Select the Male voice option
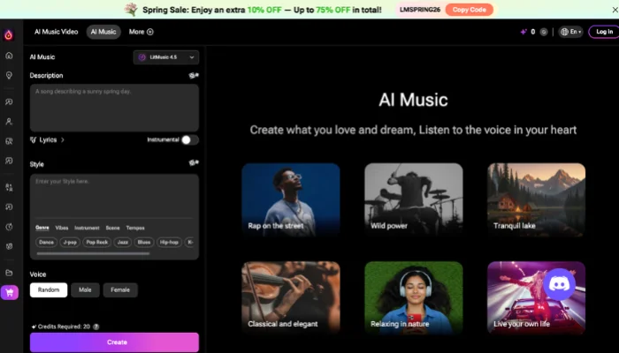Viewport: 619px width, 353px height. (87, 289)
